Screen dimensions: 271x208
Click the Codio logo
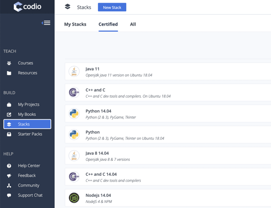click(x=28, y=7)
